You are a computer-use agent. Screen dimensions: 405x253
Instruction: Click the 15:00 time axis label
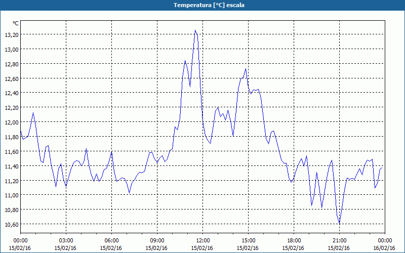coord(248,241)
